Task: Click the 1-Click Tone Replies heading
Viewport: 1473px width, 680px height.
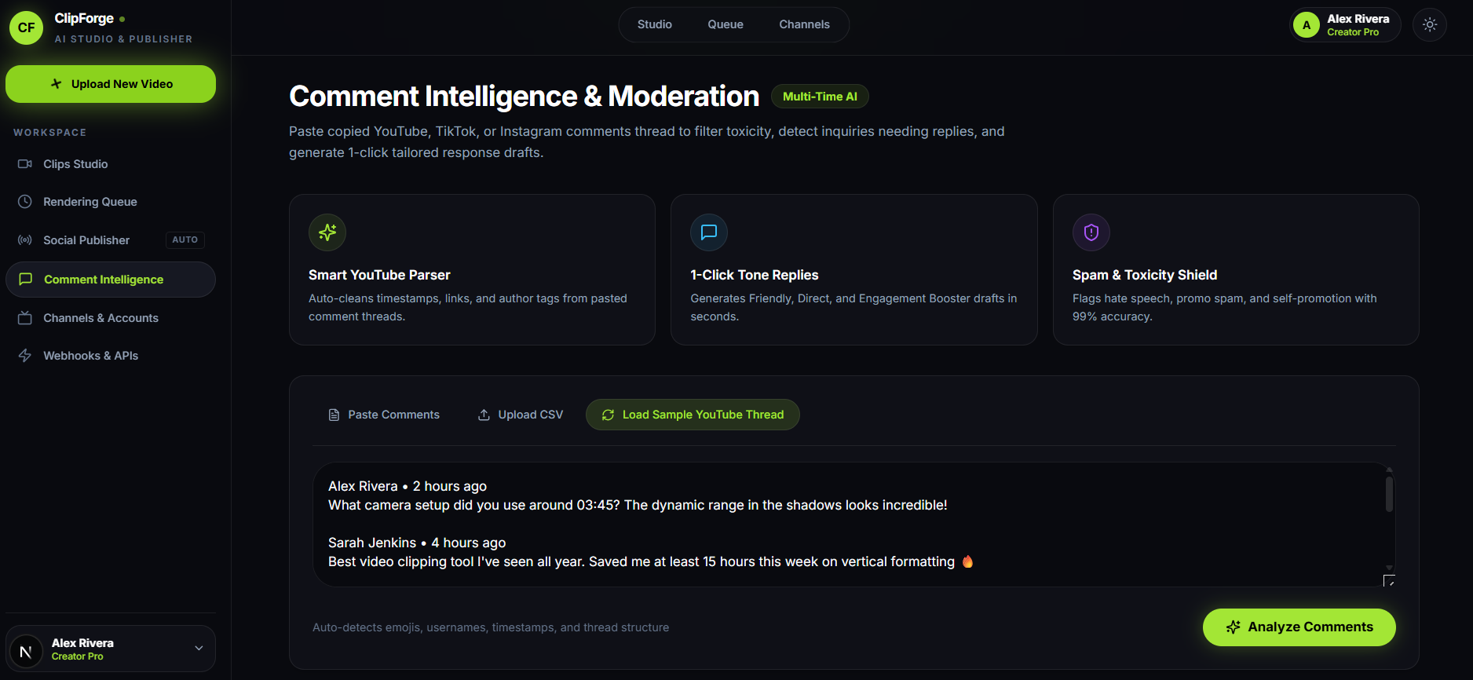Action: coord(755,275)
